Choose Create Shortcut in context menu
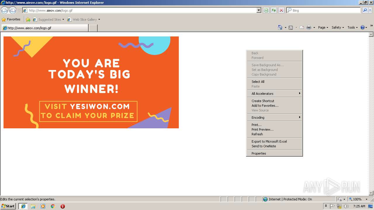374x210 pixels. point(274,101)
